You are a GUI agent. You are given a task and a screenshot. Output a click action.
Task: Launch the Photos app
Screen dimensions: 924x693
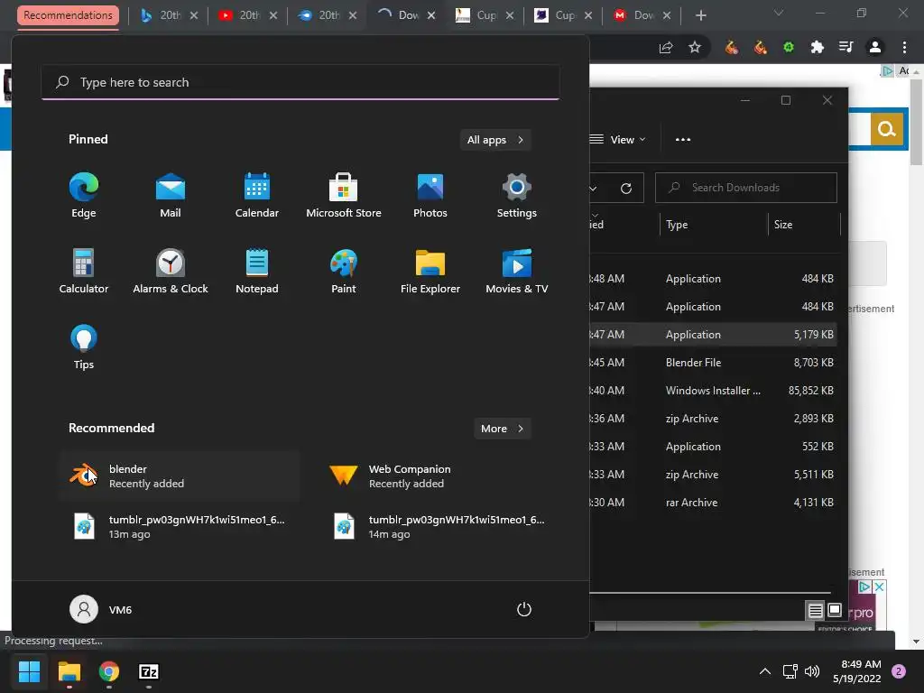430,195
